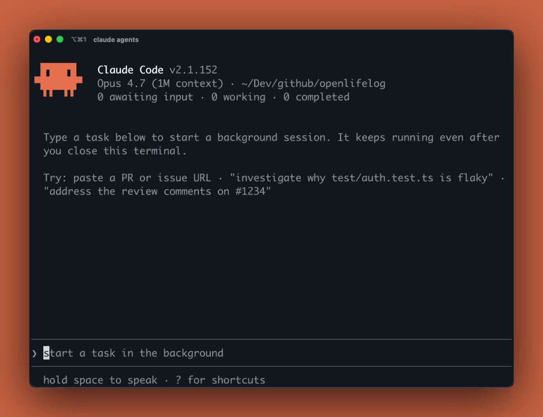Click the "? for shortcuts" hint
The width and height of the screenshot is (543, 417).
220,380
